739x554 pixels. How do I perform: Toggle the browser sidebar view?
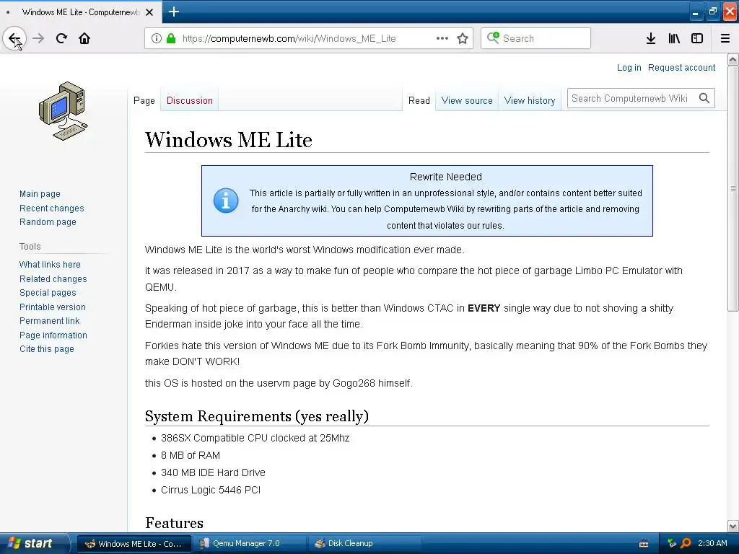(x=697, y=38)
